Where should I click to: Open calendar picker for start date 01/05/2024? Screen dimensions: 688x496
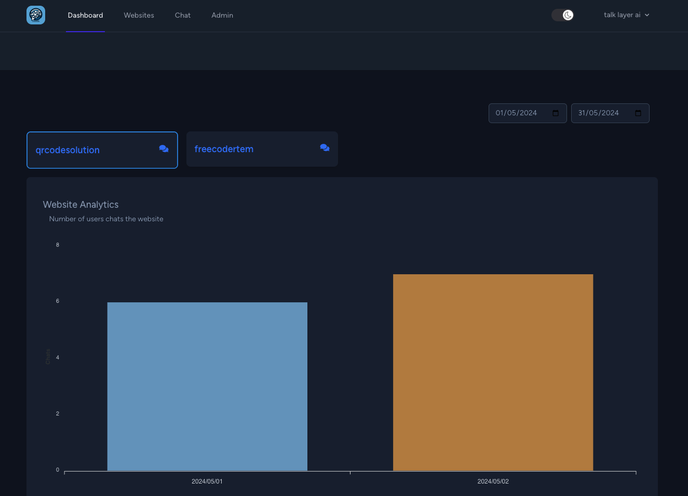tap(556, 113)
